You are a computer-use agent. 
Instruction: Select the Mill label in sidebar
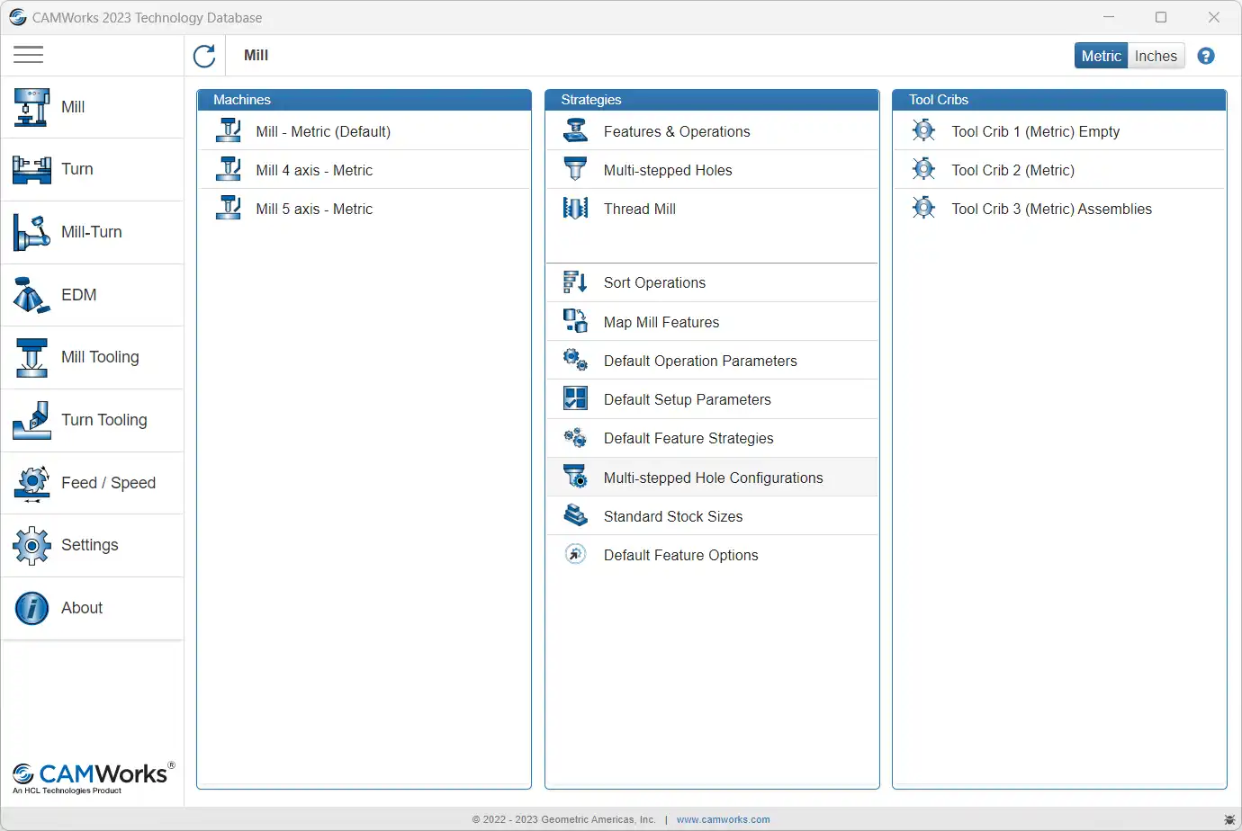click(73, 107)
